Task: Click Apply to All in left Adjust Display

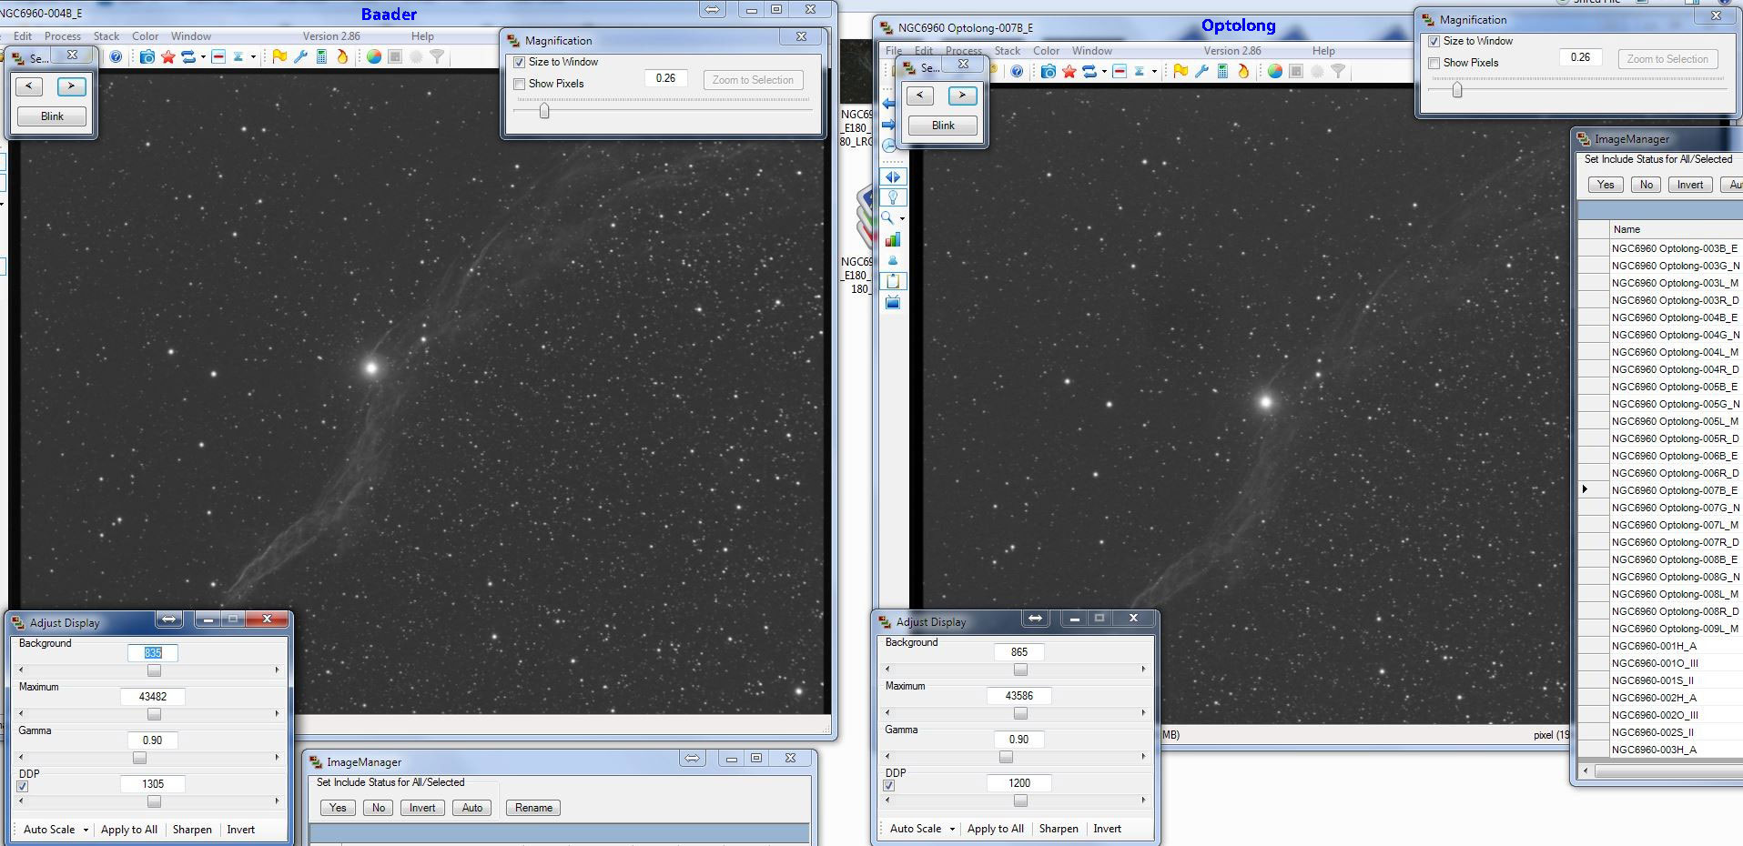Action: coord(129,830)
